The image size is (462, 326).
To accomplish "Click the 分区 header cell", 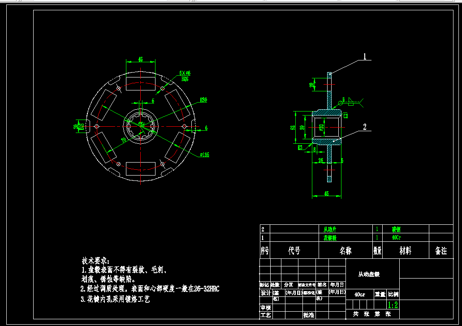I will (x=289, y=285).
